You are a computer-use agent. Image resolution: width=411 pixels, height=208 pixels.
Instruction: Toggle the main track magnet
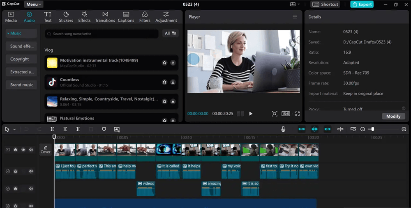coord(302,129)
